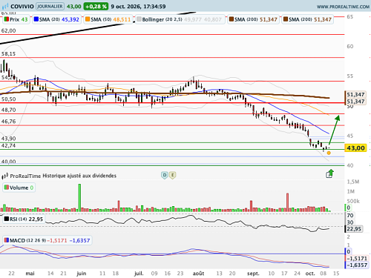Click the juin date on time axis
This screenshot has height=278, width=371.
82,274
